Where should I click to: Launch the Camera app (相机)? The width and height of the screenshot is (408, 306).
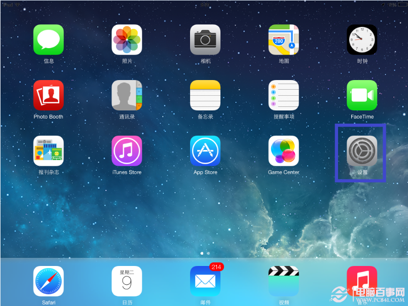pyautogui.click(x=205, y=40)
